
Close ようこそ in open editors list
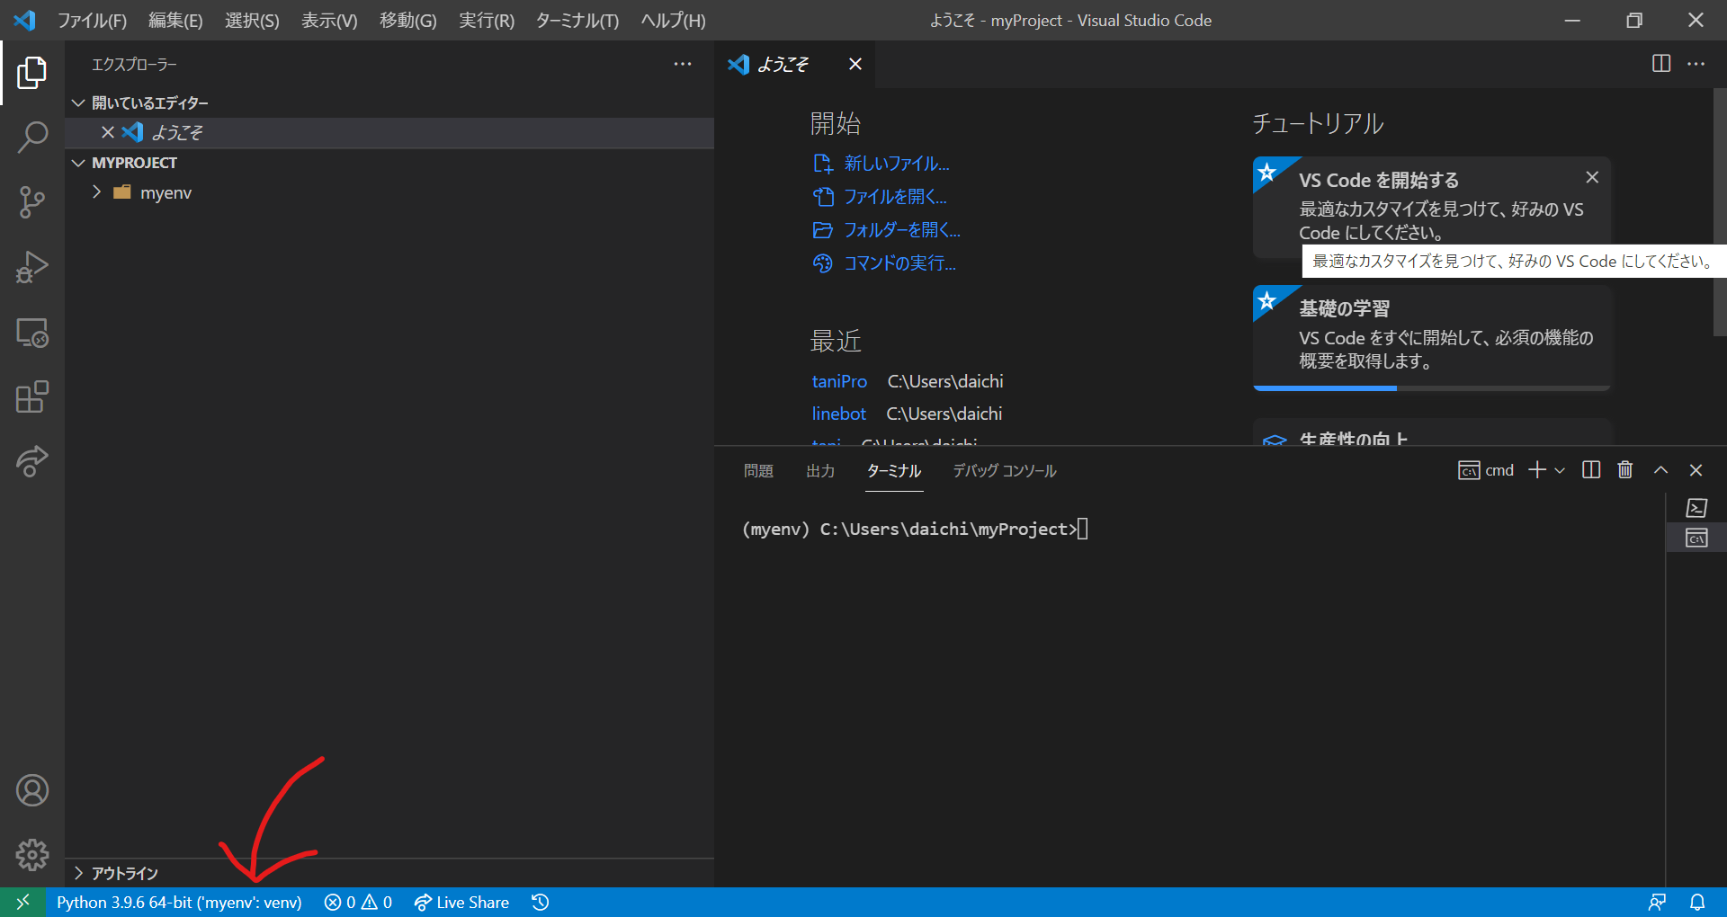(108, 132)
